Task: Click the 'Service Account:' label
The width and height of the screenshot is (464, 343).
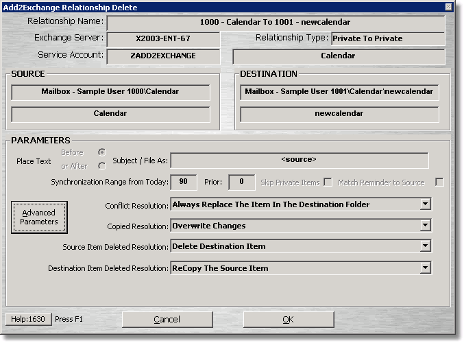Action: (71, 55)
